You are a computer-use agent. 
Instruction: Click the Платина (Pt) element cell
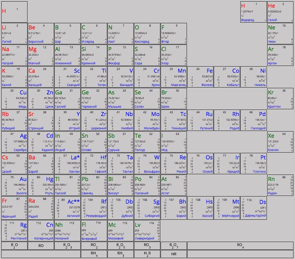click(253, 164)
